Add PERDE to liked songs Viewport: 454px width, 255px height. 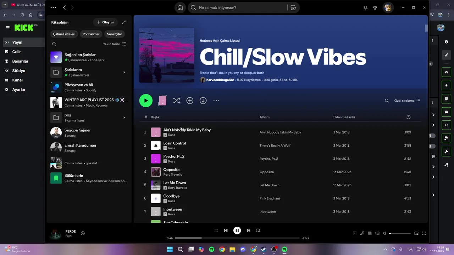[83, 233]
